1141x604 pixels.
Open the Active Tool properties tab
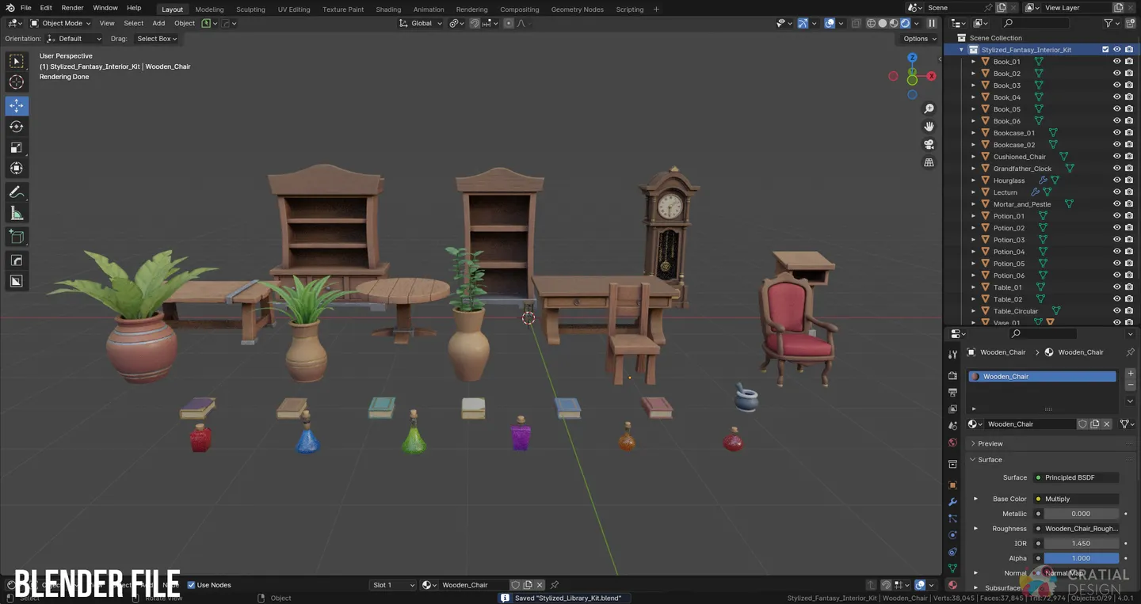coord(952,354)
